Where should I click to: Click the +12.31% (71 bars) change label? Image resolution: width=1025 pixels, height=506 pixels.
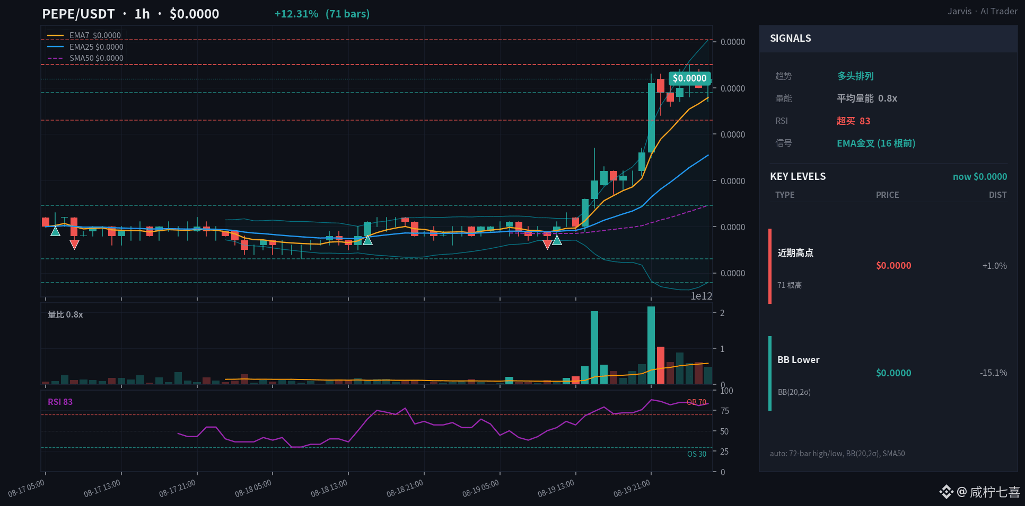pos(322,14)
